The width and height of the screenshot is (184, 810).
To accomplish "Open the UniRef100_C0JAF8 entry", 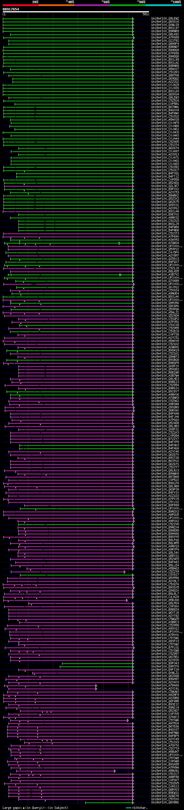I will [x=165, y=123].
